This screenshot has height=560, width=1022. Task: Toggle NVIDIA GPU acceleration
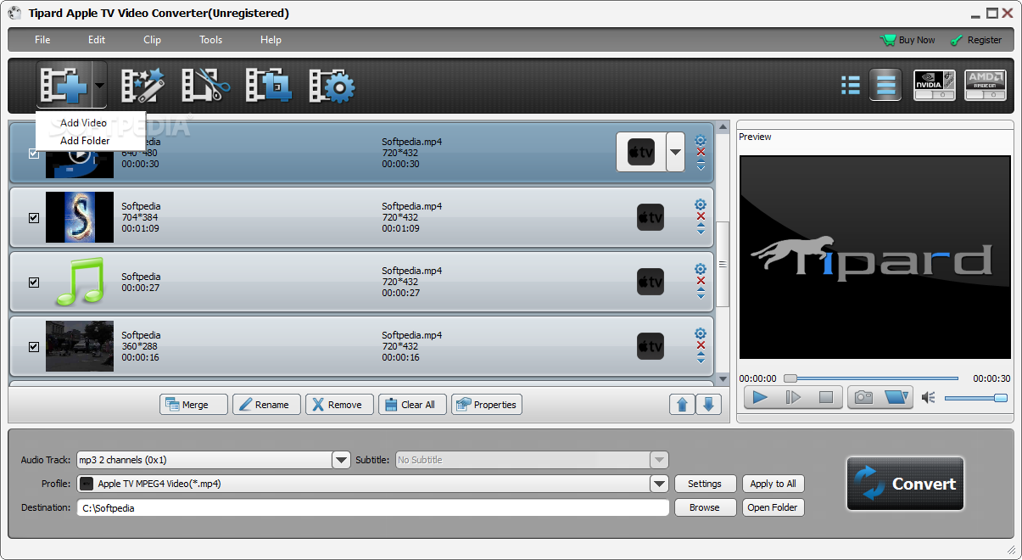(935, 86)
